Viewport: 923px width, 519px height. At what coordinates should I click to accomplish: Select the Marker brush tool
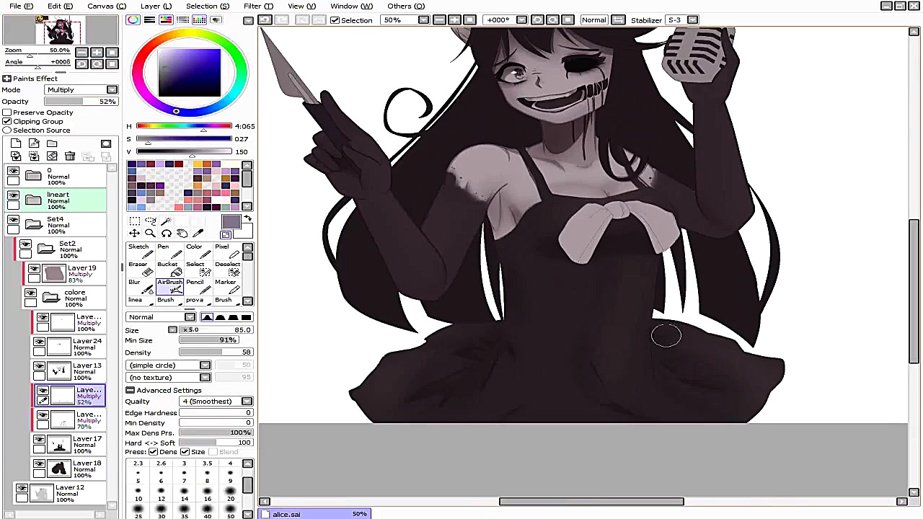coord(226,285)
